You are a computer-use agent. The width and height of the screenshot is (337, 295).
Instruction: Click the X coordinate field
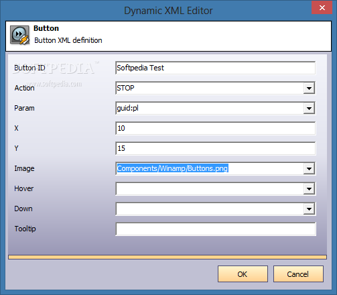[216, 128]
